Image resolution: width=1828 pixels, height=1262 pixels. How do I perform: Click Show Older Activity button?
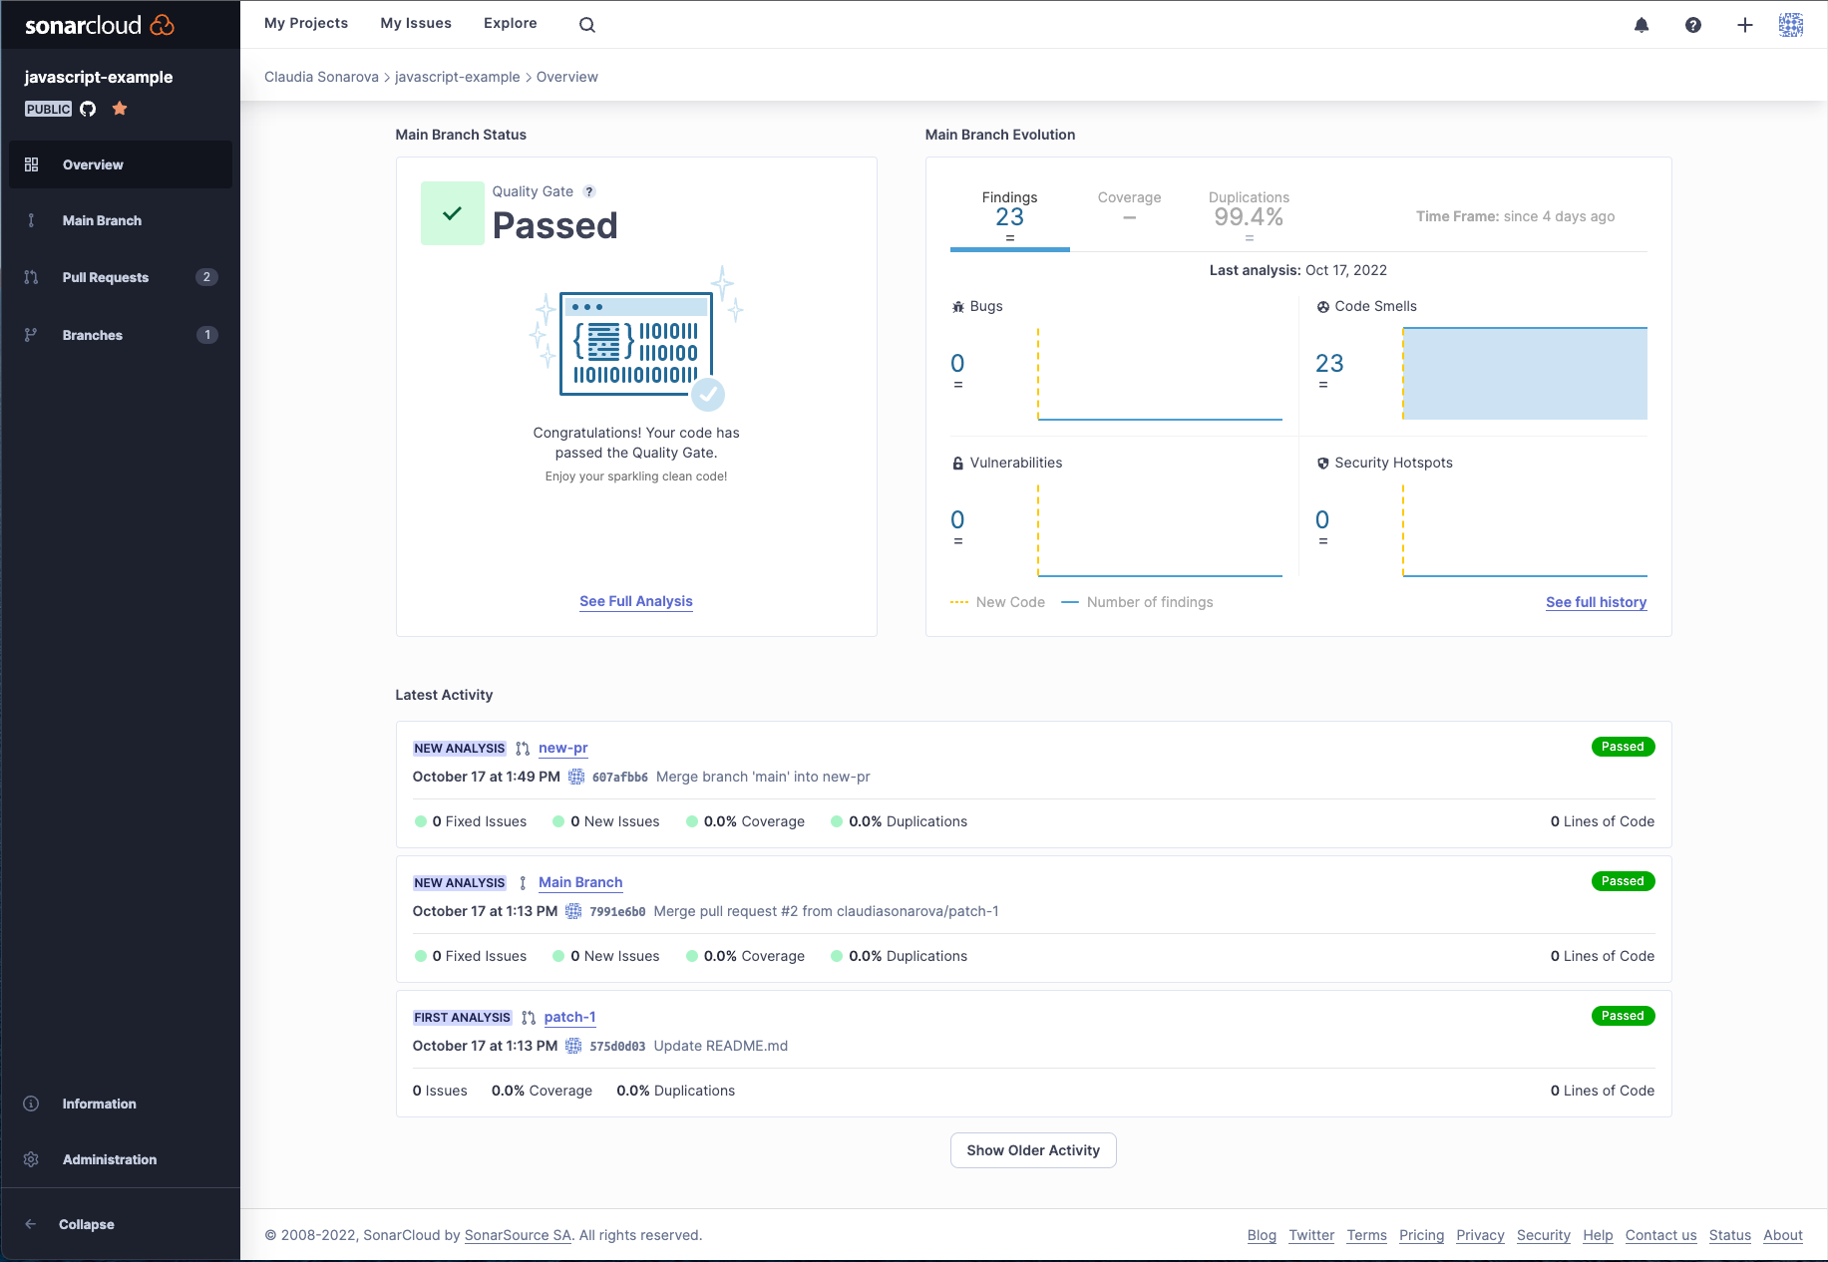[1033, 1150]
